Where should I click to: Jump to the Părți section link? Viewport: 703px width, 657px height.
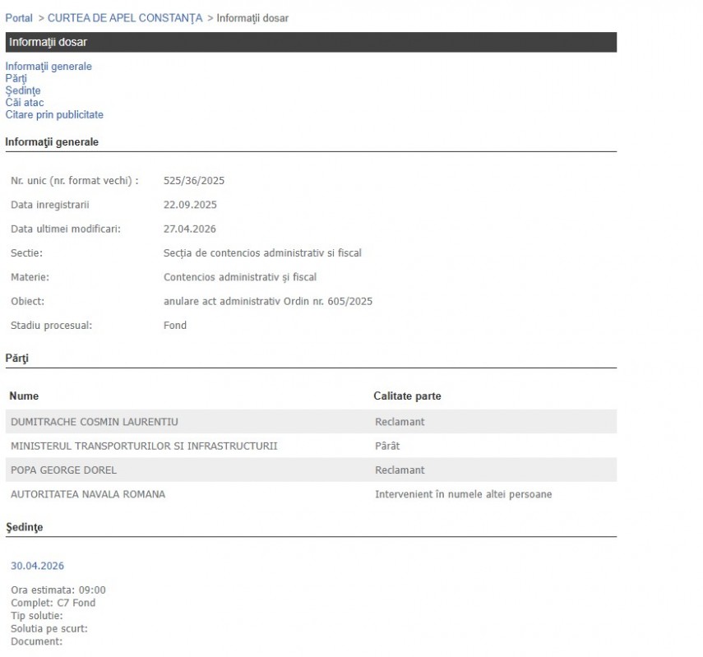(x=16, y=79)
